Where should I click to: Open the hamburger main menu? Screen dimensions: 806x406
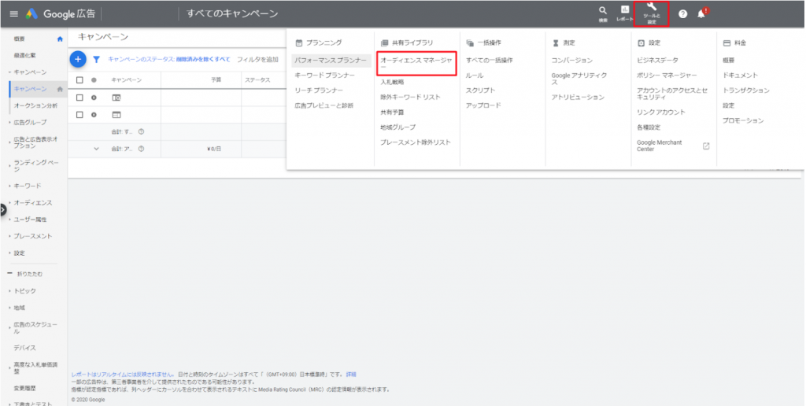coord(13,14)
